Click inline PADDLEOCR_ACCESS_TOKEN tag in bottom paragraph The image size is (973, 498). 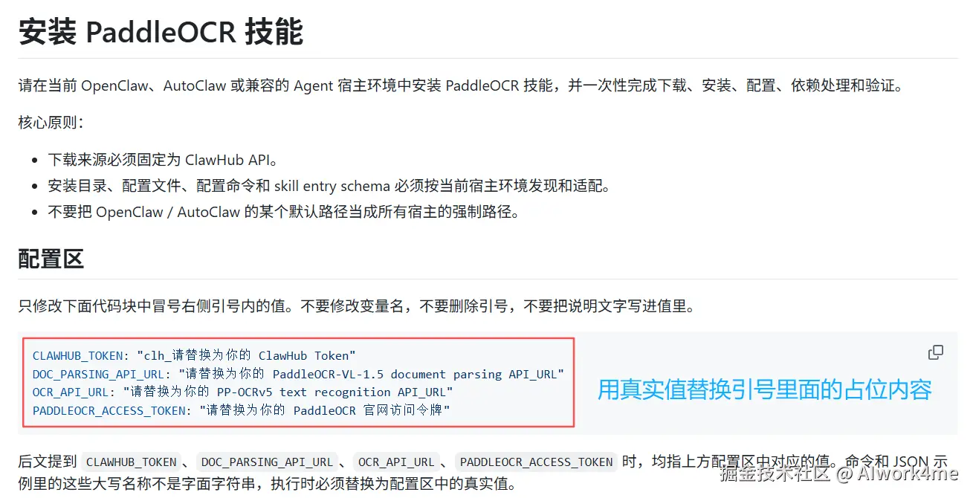tap(535, 462)
